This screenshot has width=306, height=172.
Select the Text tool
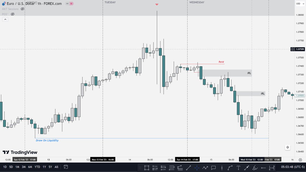(x=238, y=168)
